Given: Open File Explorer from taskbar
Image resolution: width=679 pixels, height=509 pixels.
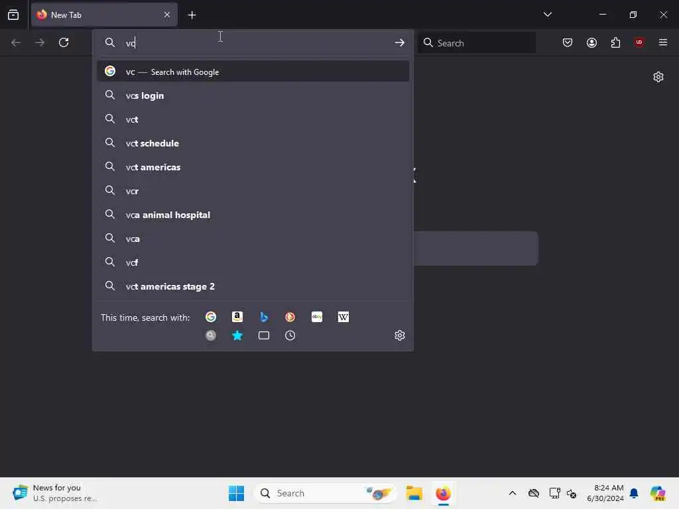Looking at the screenshot, I should pos(414,493).
